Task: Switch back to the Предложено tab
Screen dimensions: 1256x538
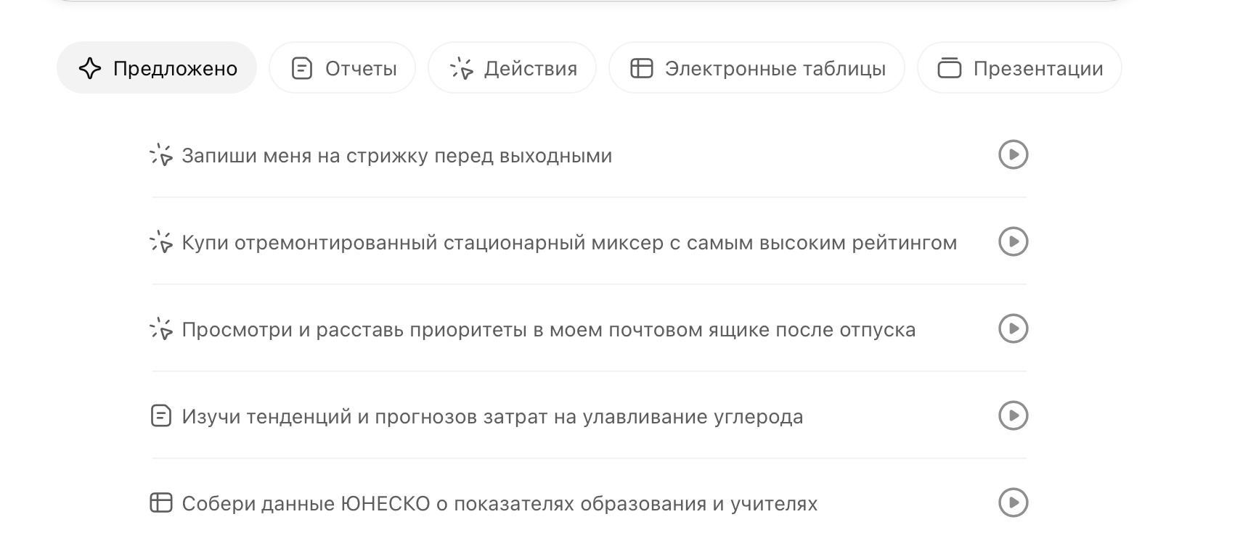Action: point(156,68)
